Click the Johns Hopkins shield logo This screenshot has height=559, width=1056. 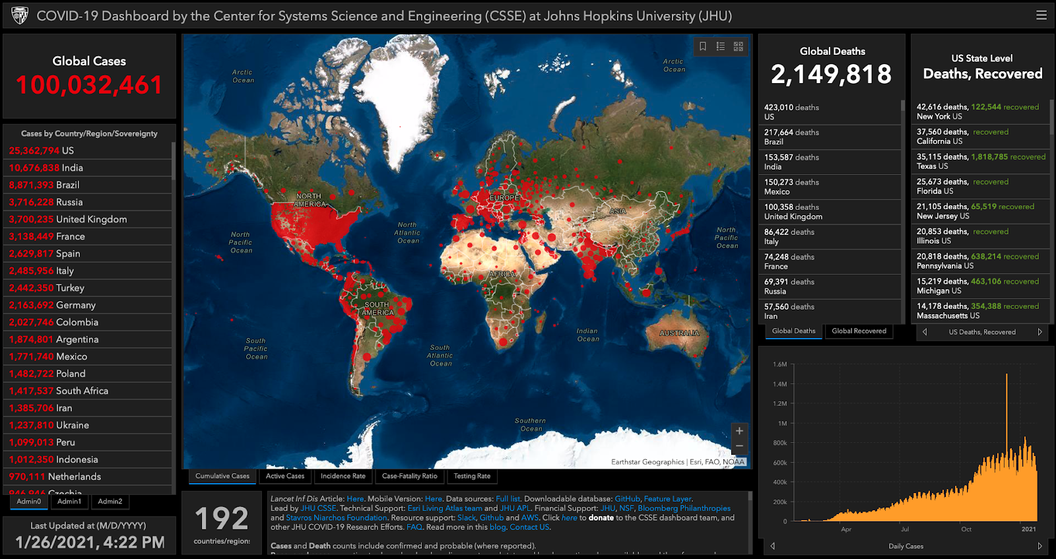(x=20, y=15)
